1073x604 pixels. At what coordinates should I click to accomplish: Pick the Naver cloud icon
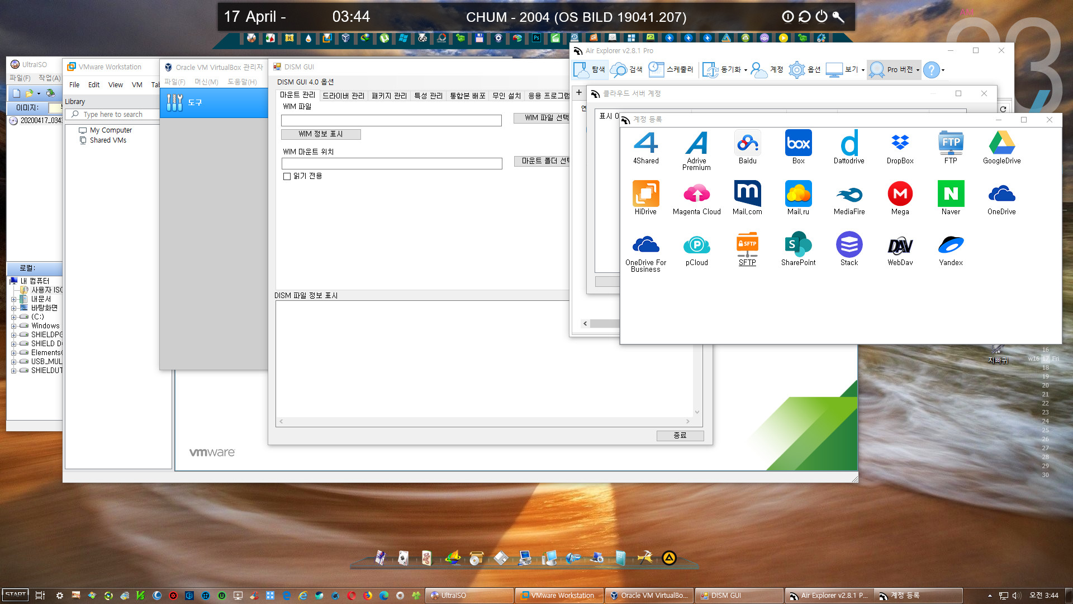951,198
